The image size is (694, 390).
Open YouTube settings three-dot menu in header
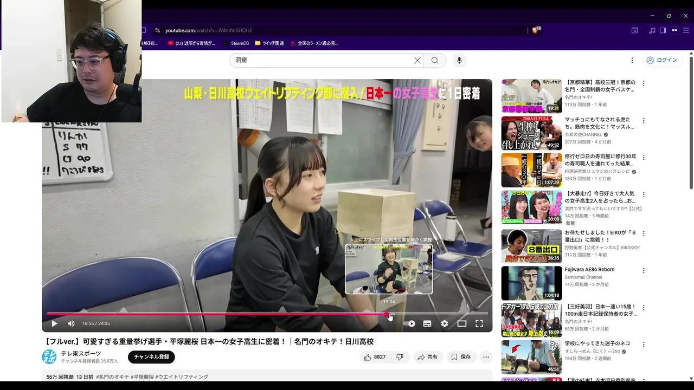[632, 60]
